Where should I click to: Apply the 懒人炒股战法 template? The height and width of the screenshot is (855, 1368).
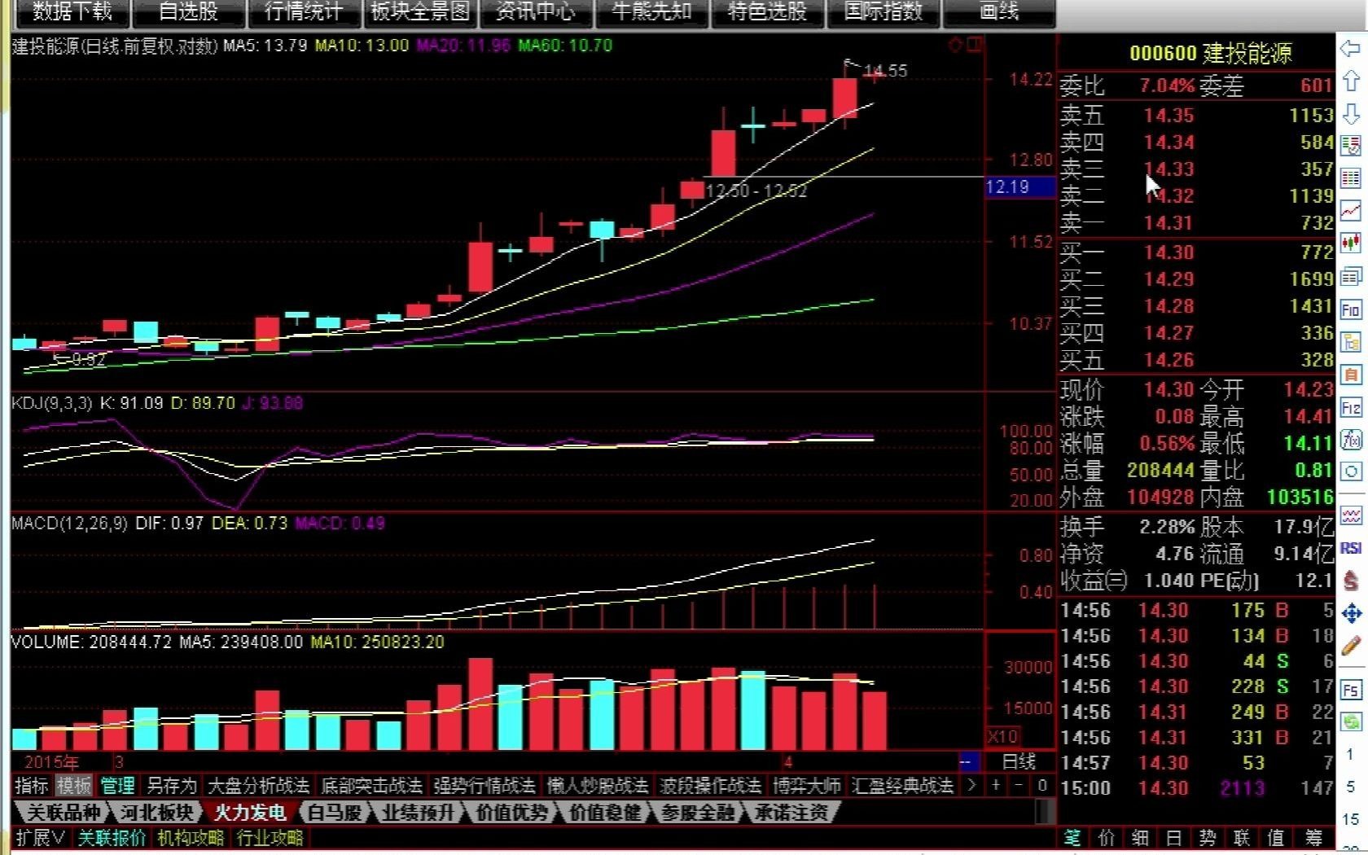[x=598, y=786]
